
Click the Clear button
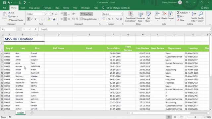click(182, 20)
